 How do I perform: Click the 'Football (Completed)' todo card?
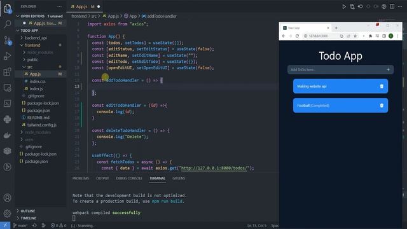tap(341, 106)
